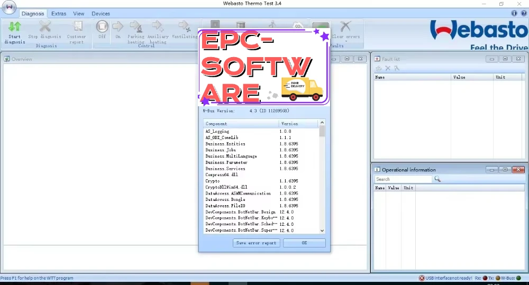Select the Business.MultiLanguage row
Screen dimensions: 529x285
coord(261,156)
